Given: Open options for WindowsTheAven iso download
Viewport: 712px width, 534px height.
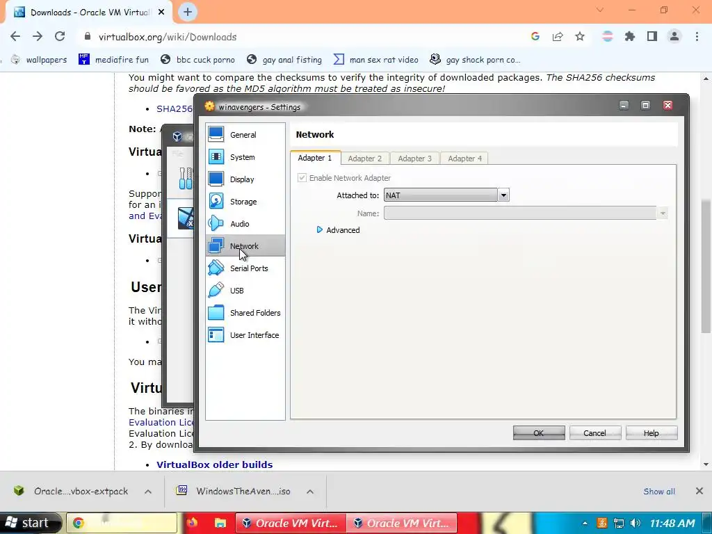Looking at the screenshot, I should 310,492.
